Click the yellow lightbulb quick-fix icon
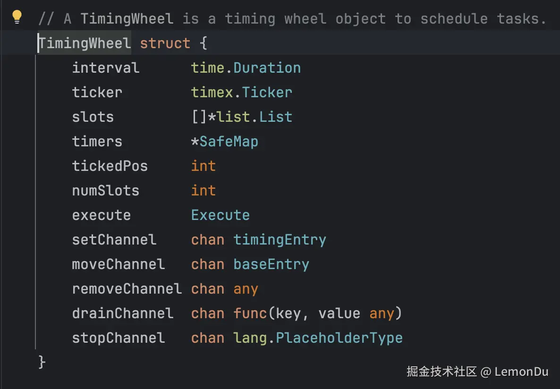The width and height of the screenshot is (560, 389). tap(17, 17)
